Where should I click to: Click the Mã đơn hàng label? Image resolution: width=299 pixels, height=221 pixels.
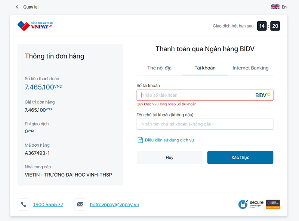click(37, 145)
